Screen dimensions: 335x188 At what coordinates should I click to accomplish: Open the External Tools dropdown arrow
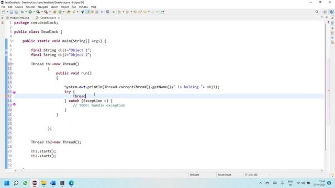click(50, 12)
